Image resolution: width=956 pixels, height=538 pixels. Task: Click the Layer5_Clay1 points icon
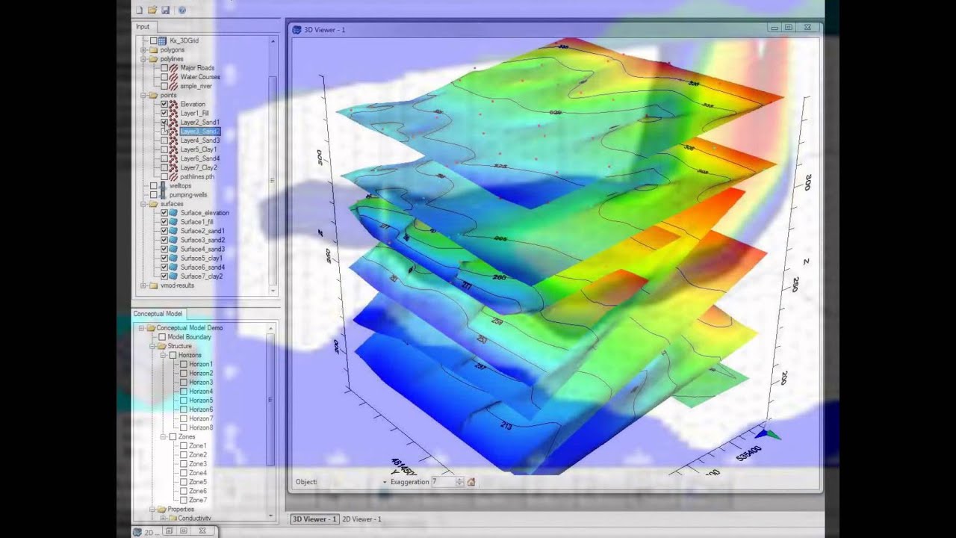[x=173, y=149]
